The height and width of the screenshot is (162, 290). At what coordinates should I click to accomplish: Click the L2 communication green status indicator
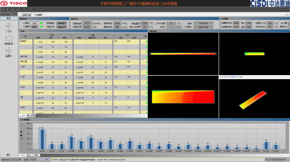[41, 27]
